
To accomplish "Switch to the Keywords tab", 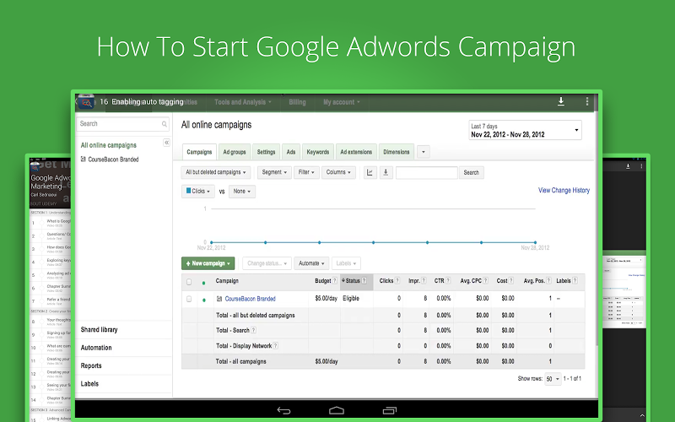I will pyautogui.click(x=318, y=152).
